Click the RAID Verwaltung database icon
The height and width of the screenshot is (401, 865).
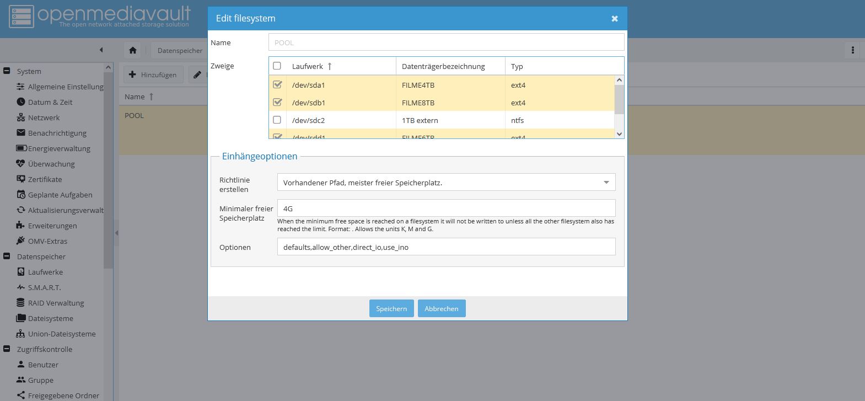point(21,303)
